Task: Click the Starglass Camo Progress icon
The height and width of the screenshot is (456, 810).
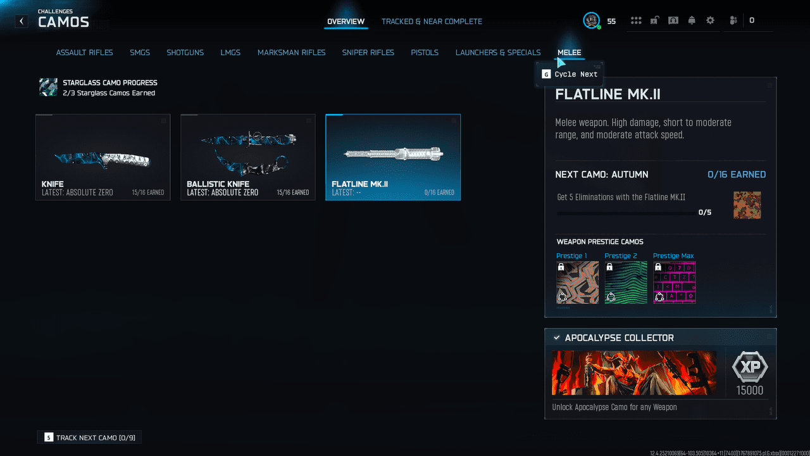Action: pos(48,87)
